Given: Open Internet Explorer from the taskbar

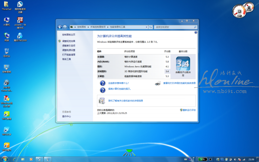Looking at the screenshot, I should (x=15, y=159).
